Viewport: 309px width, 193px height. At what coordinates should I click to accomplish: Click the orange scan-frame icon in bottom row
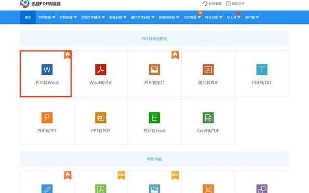(208, 188)
